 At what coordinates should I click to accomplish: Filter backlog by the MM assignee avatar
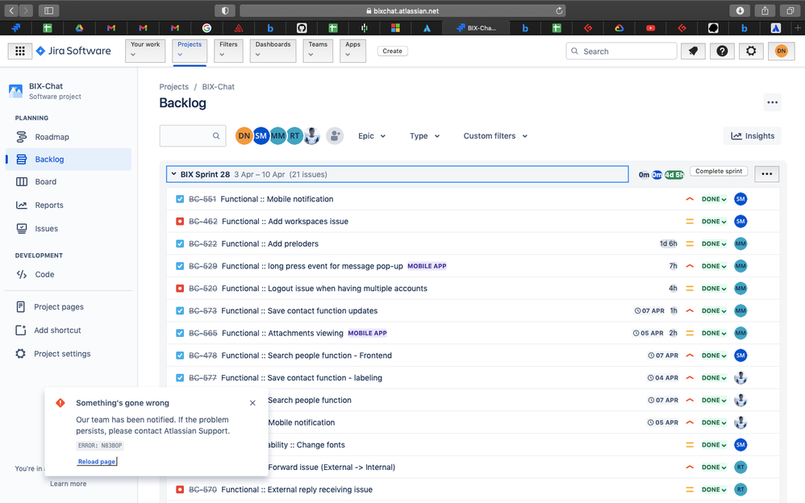point(277,136)
